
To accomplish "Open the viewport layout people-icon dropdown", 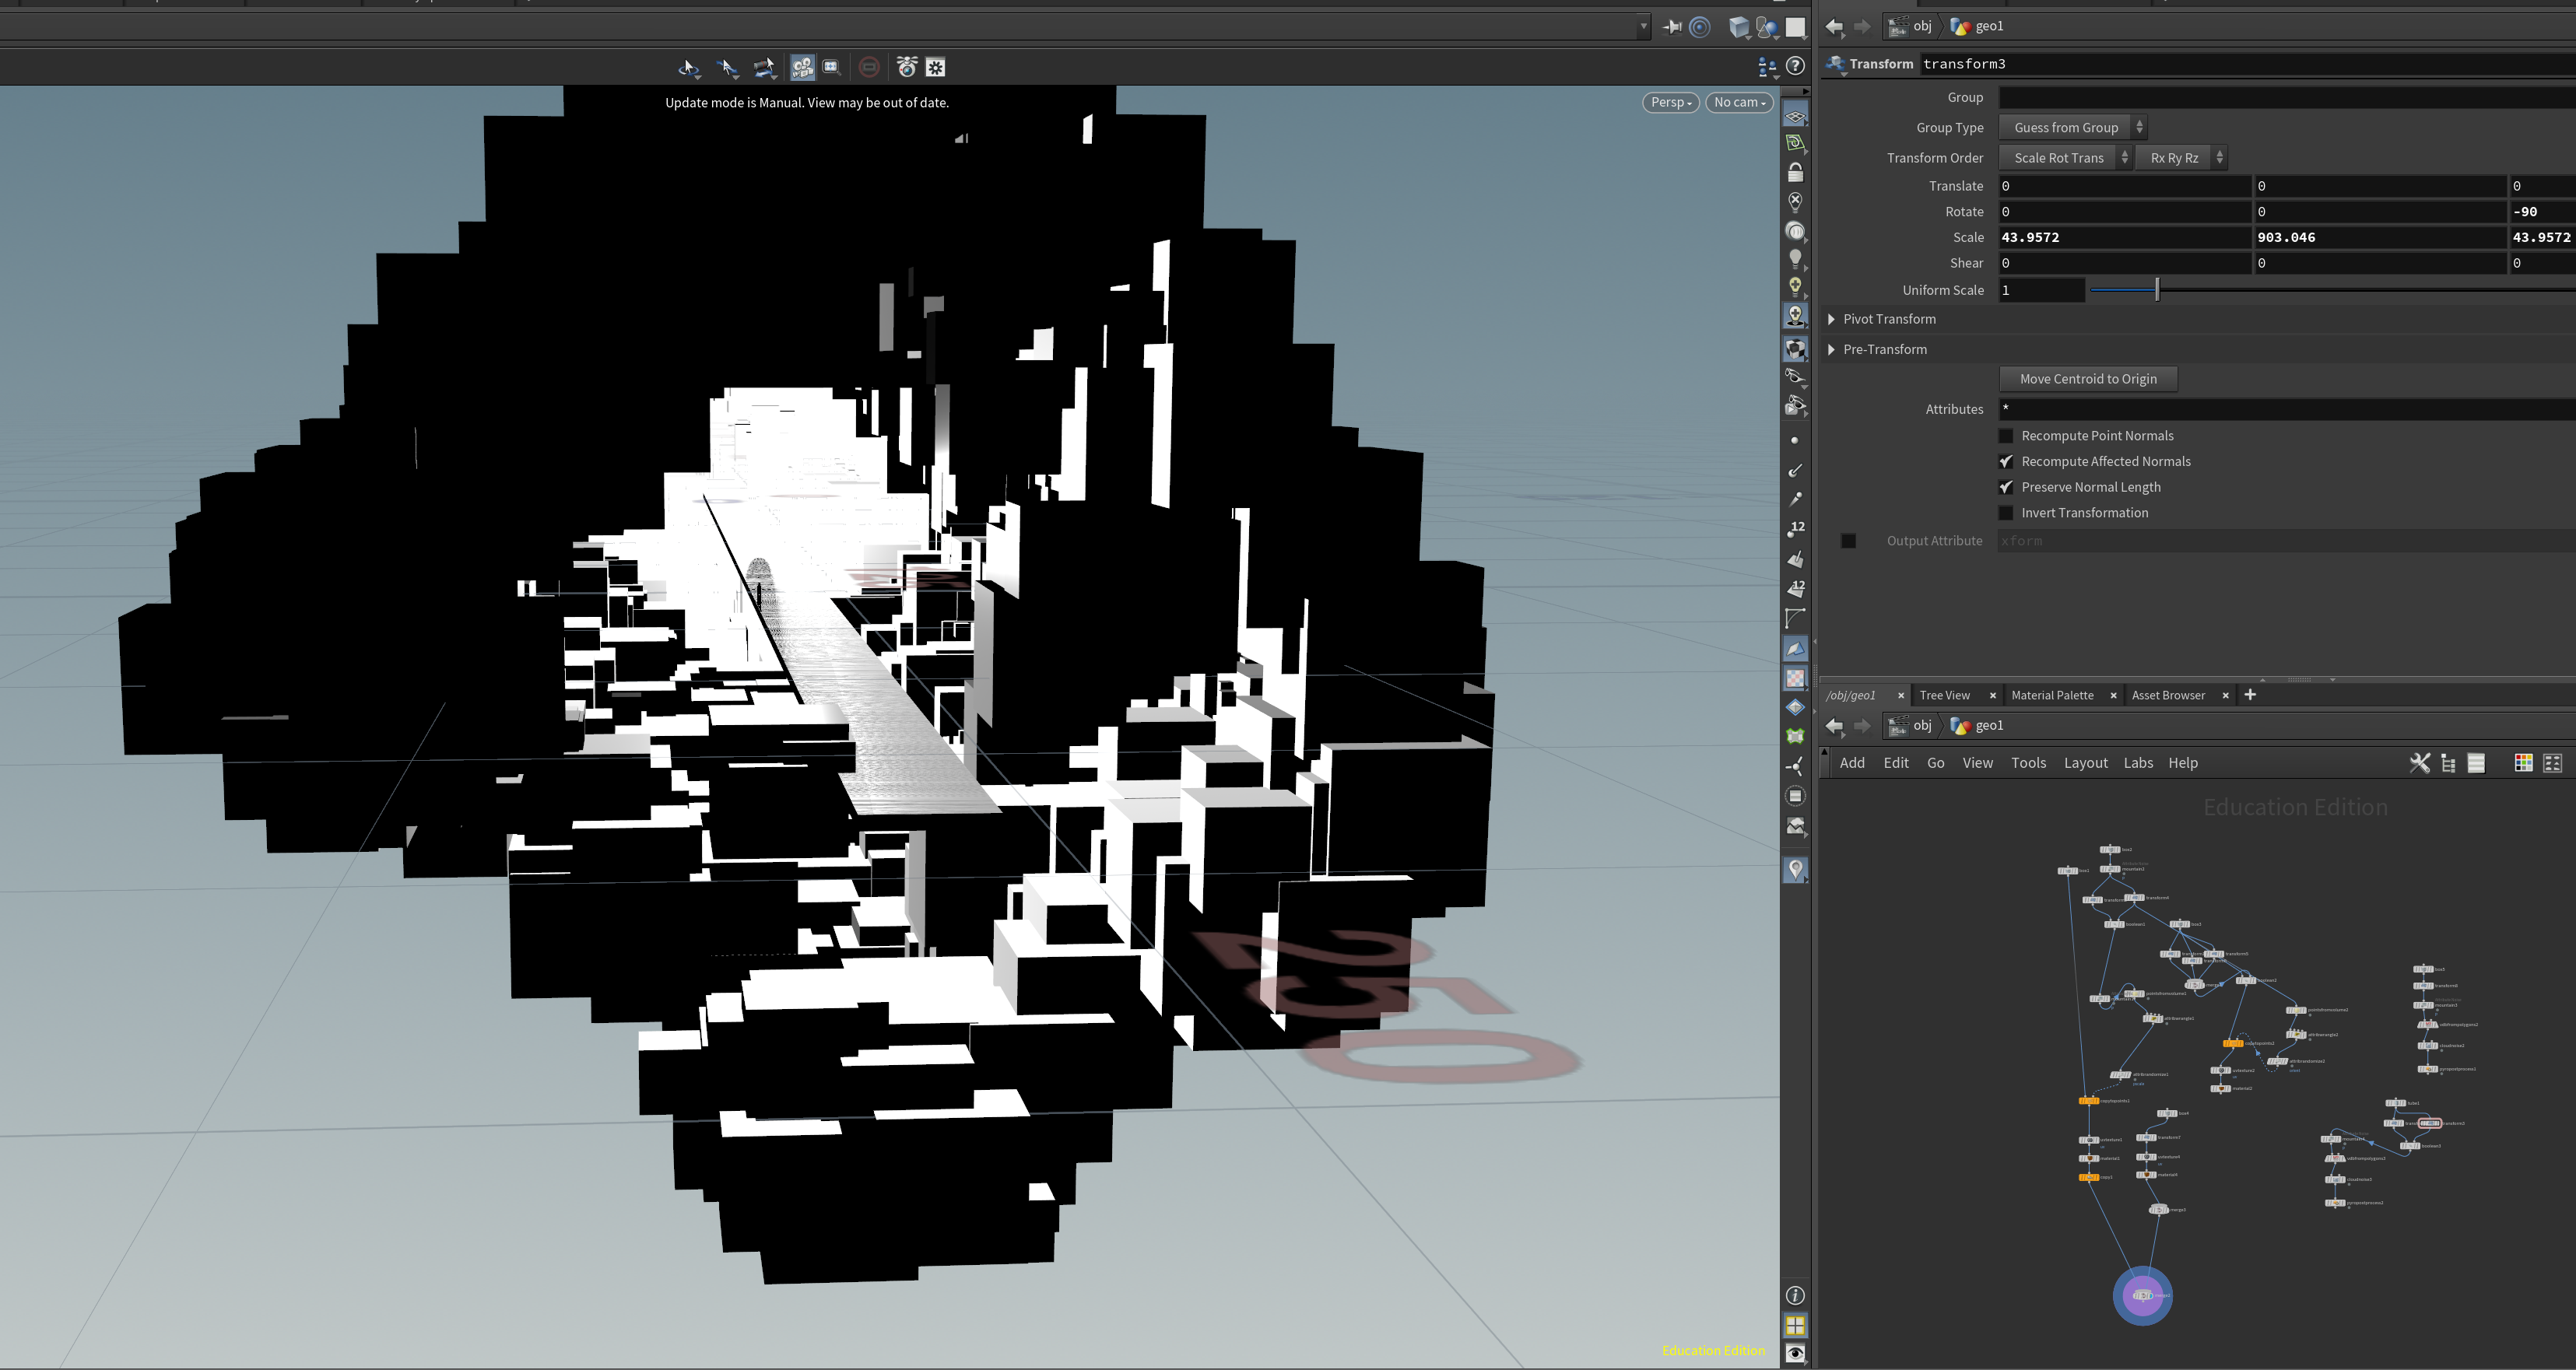I will point(1767,67).
